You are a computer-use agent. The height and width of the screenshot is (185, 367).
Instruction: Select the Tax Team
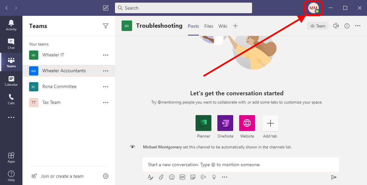69,102
